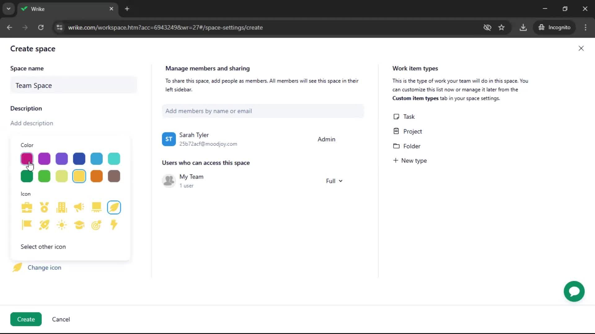
Task: Pick the turquoise color swatch
Action: (x=114, y=159)
